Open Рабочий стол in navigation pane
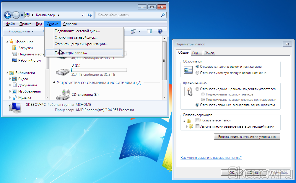296x183 pixels. pos(29,60)
